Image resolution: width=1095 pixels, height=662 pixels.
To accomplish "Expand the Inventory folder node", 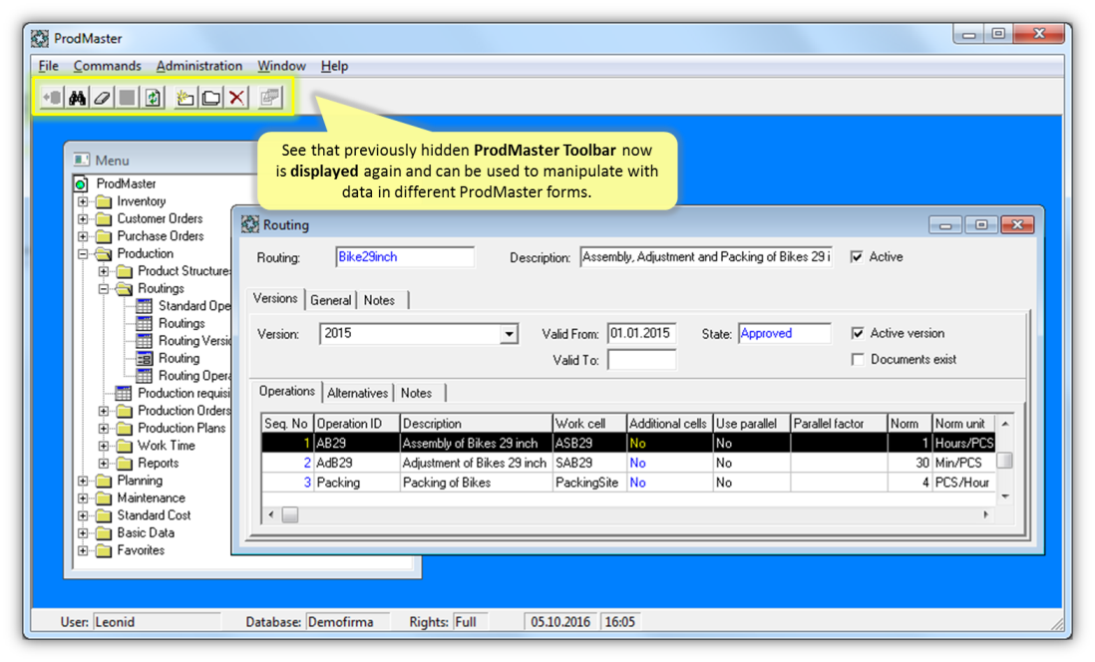I will pos(83,201).
